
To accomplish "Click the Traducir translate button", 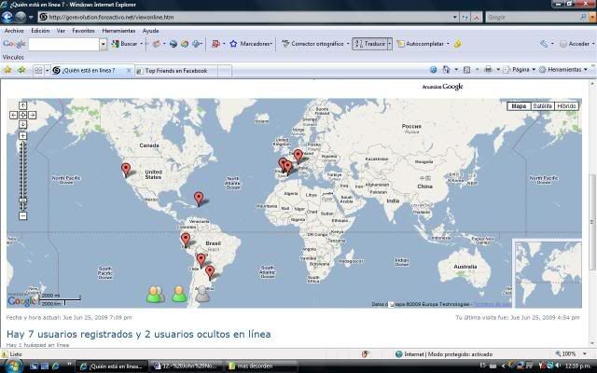I will [369, 44].
